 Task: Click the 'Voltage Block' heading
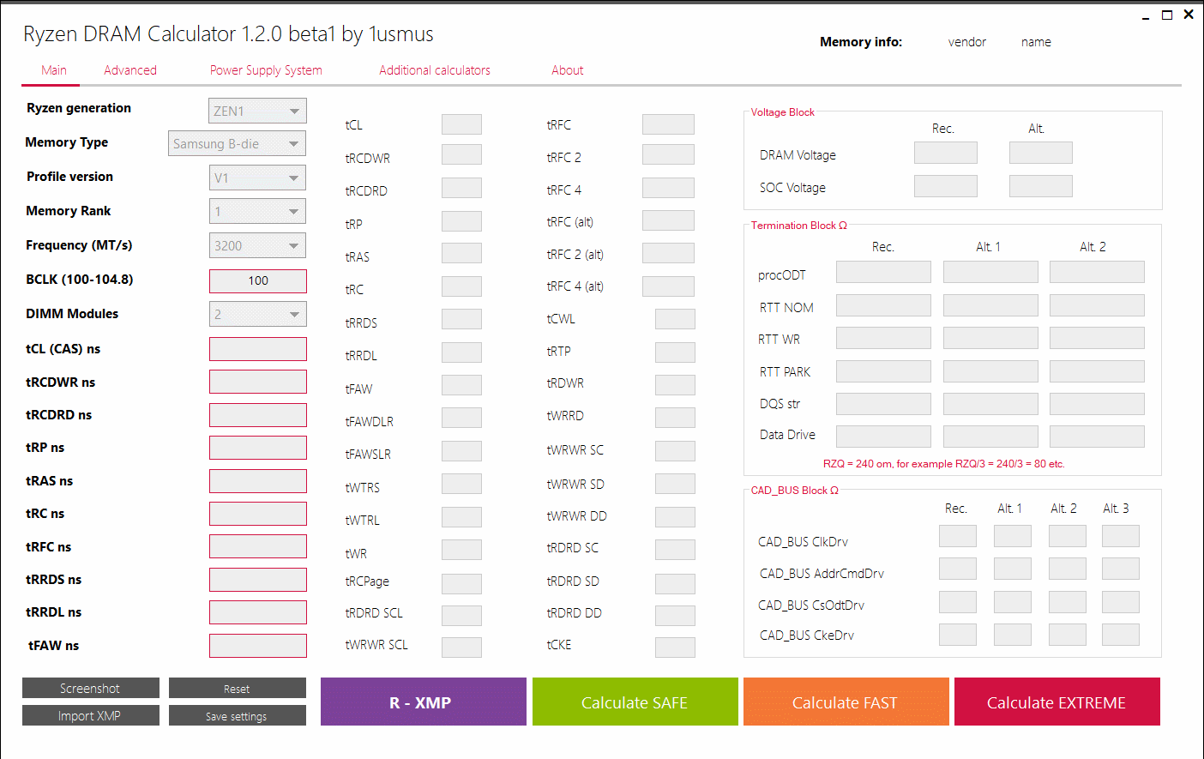point(783,112)
